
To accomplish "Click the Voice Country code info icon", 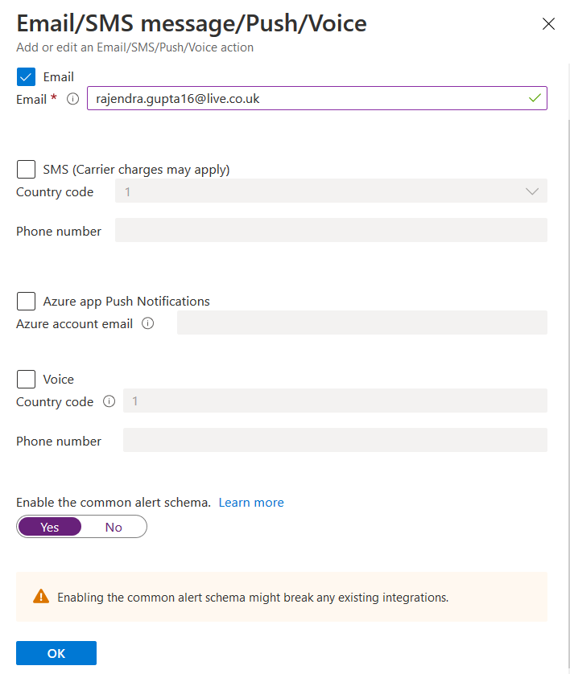I will tap(109, 401).
